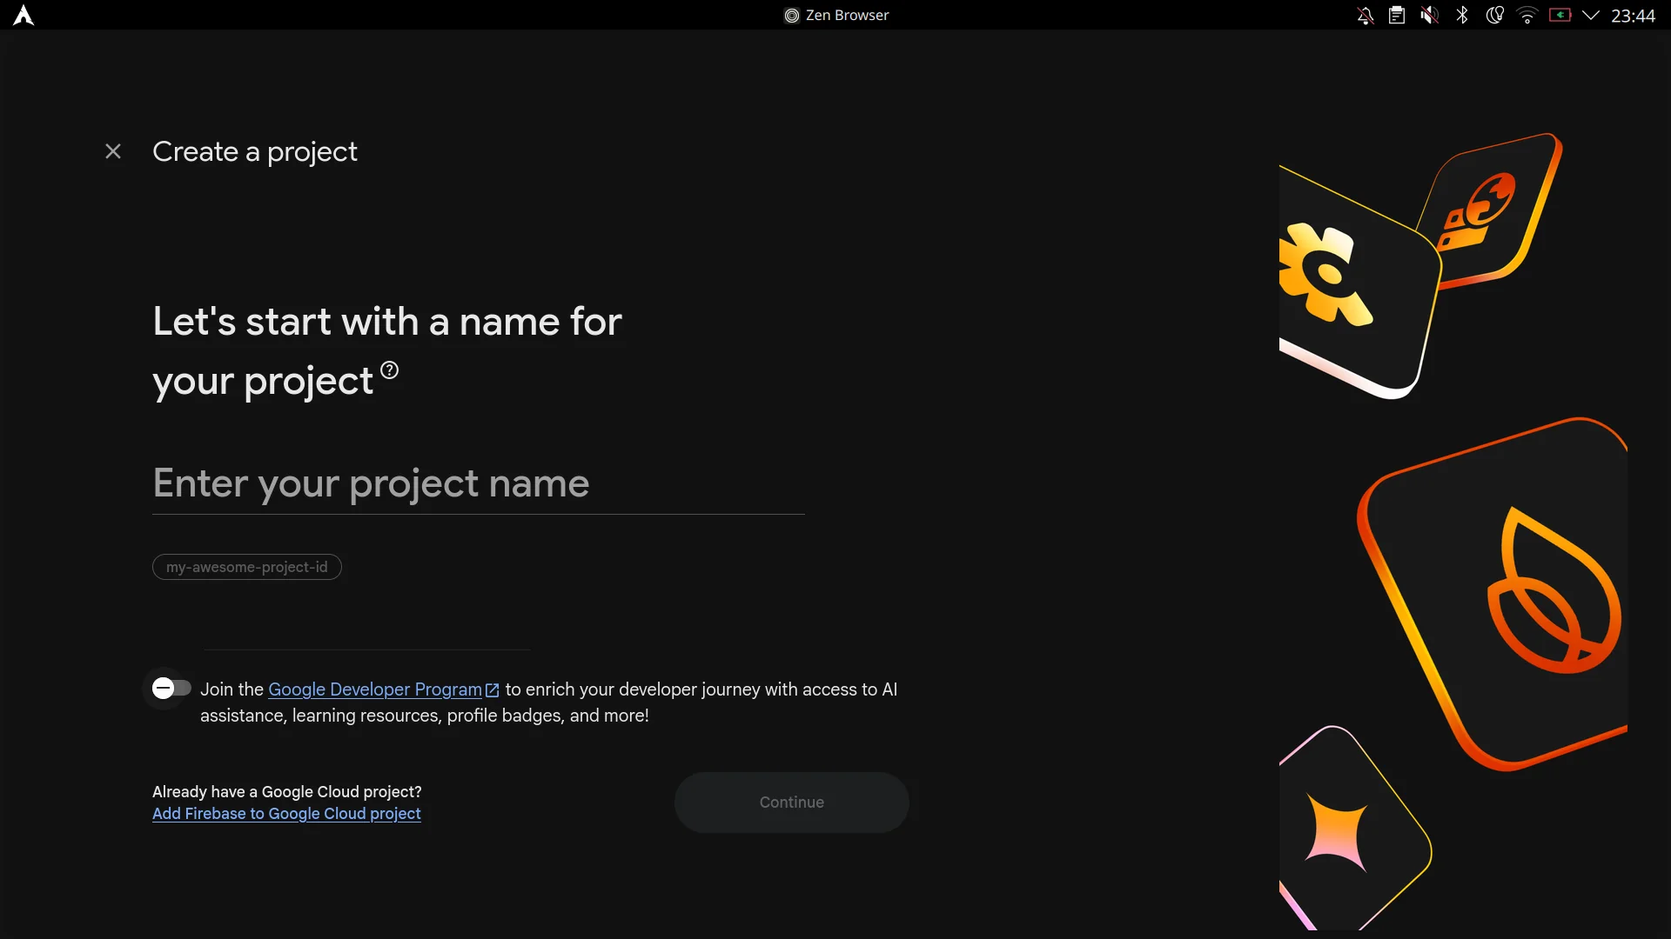This screenshot has width=1671, height=939.
Task: Click the external link icon after Developer Program
Action: pos(493,690)
